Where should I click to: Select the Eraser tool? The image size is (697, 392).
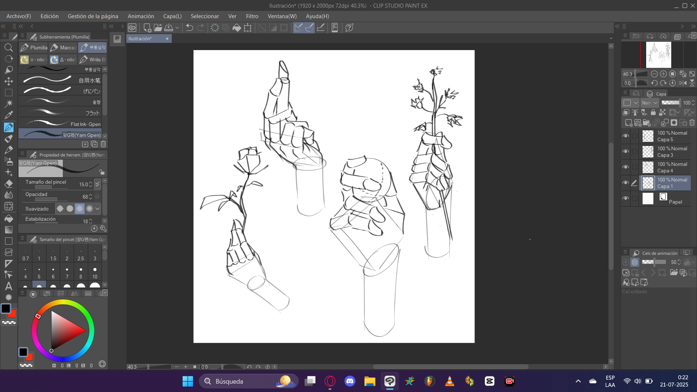(x=9, y=184)
